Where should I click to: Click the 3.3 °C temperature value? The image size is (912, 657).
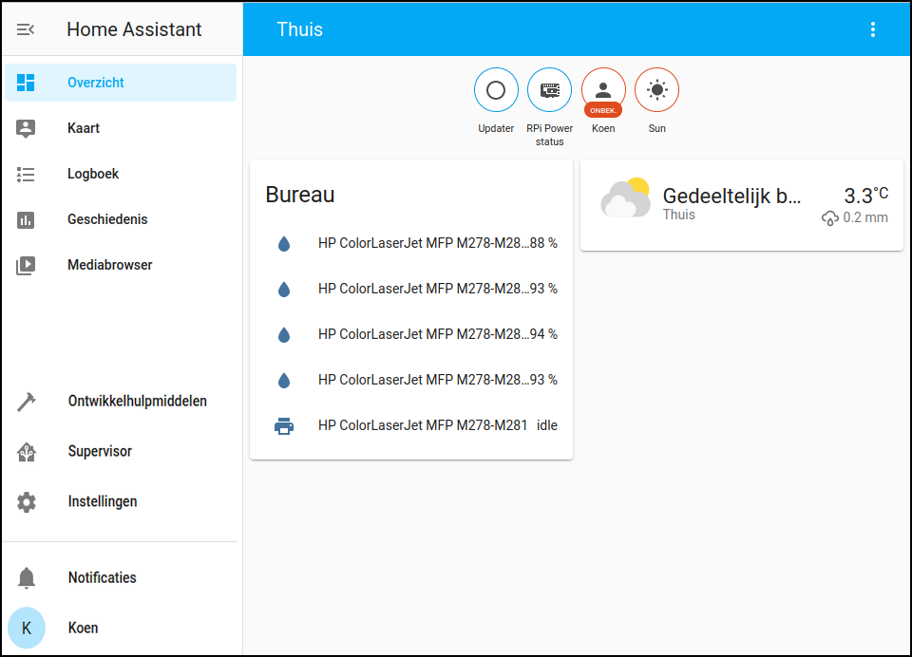click(865, 196)
